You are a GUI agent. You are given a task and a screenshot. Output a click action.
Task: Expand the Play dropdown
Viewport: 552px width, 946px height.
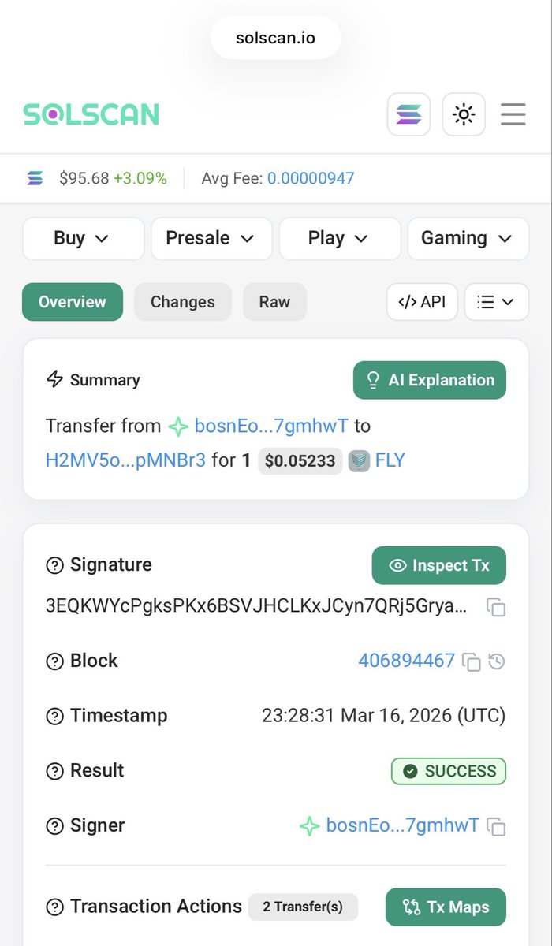pos(340,238)
